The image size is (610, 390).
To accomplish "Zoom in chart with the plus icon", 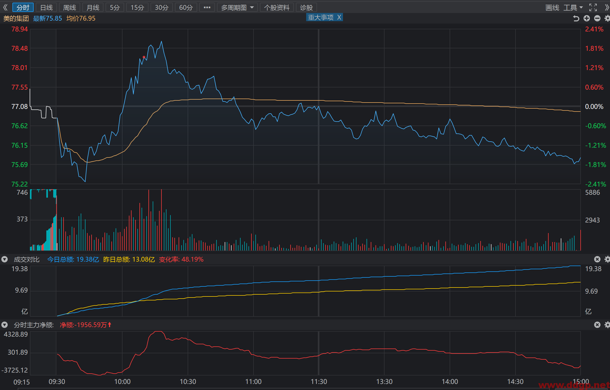I will pyautogui.click(x=587, y=18).
